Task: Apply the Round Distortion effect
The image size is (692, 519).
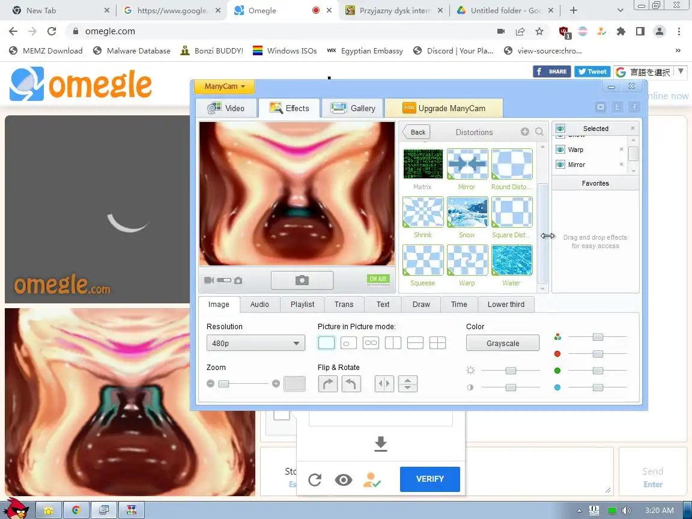Action: tap(512, 164)
